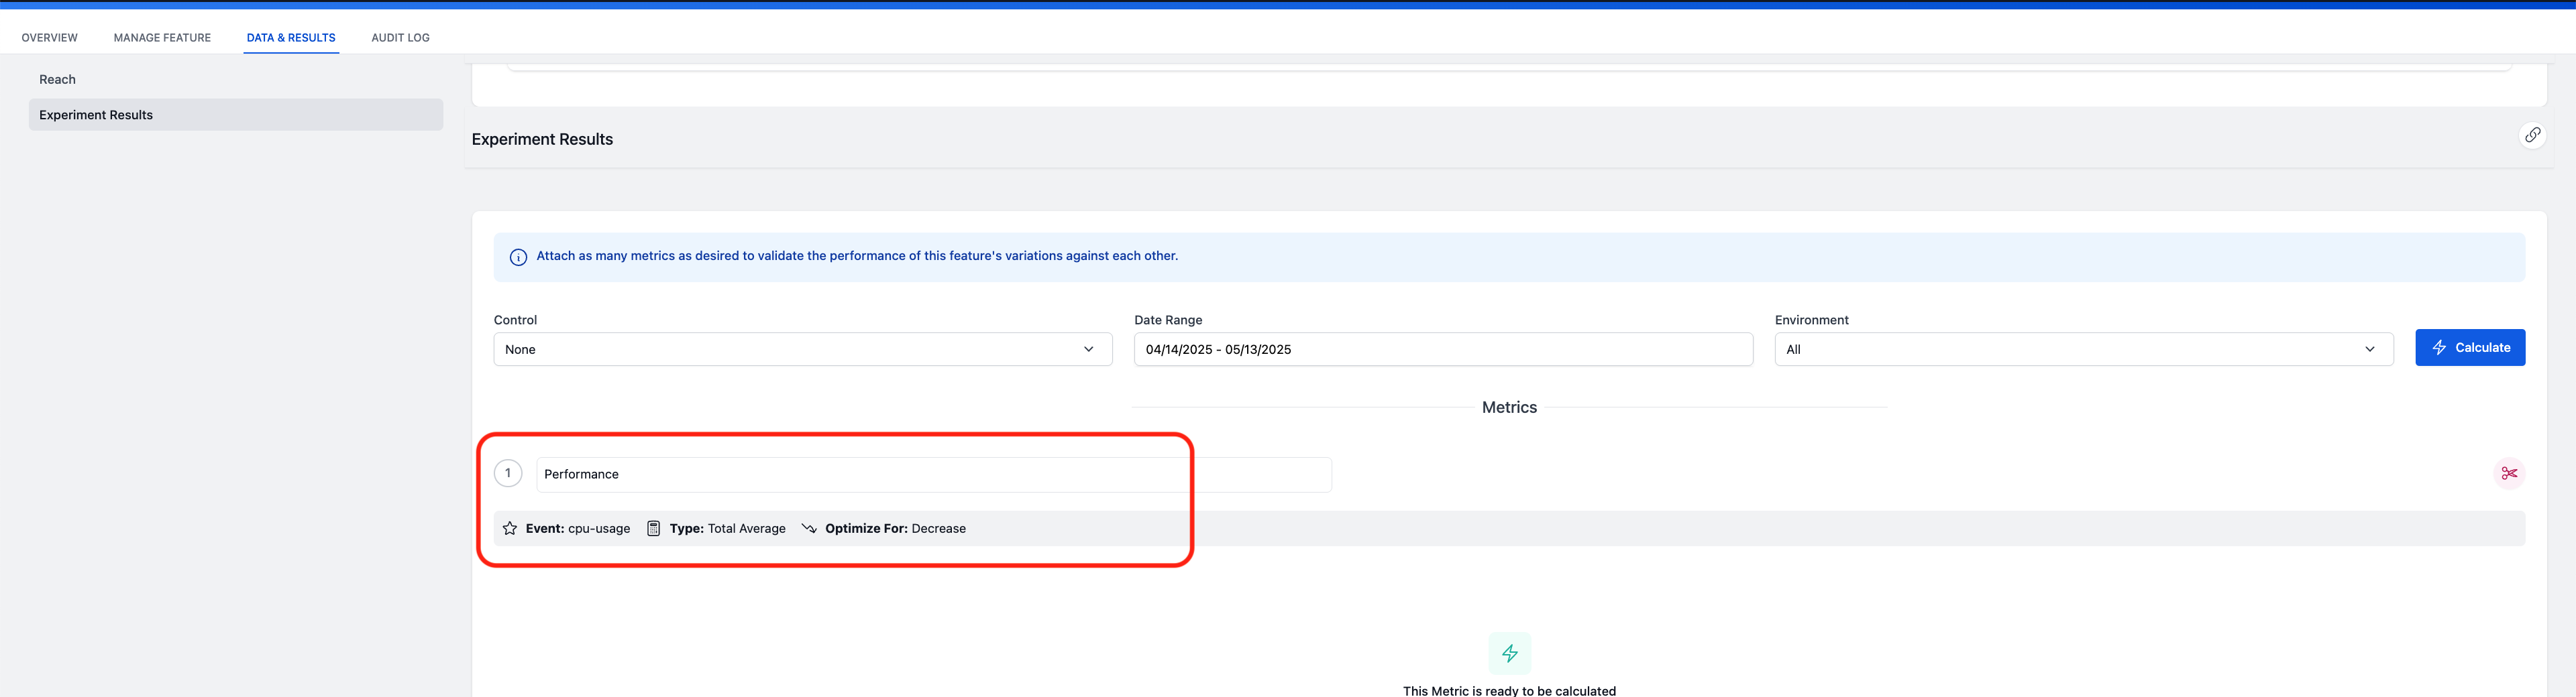The image size is (2576, 697).
Task: Click the lightning bolt icon above the ready-to-calculate text
Action: click(1510, 653)
